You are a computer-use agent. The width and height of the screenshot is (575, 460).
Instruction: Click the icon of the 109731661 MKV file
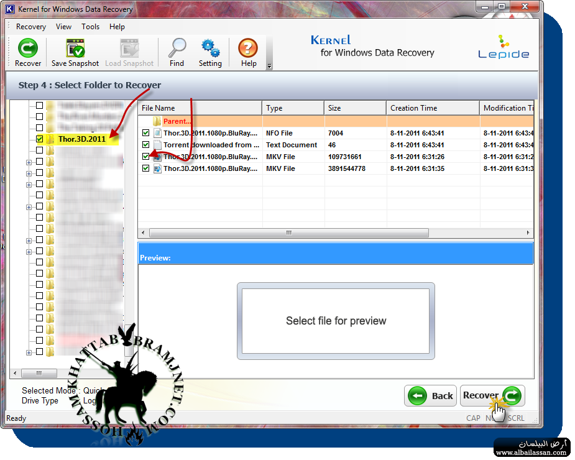coord(157,157)
